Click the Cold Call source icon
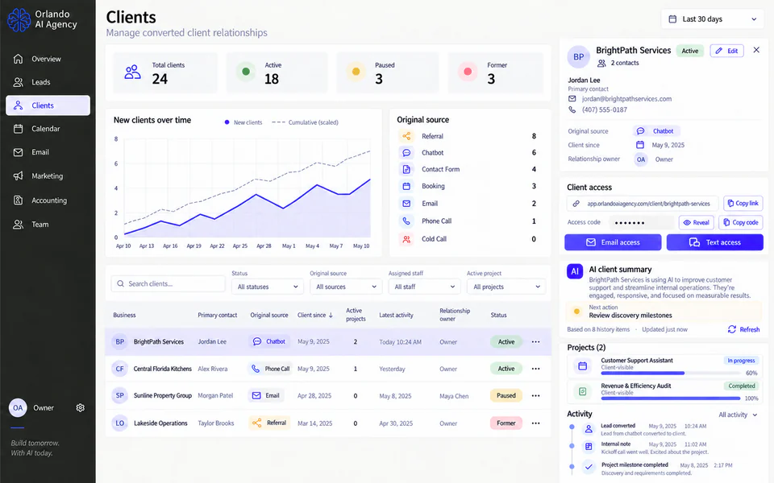 (406, 239)
